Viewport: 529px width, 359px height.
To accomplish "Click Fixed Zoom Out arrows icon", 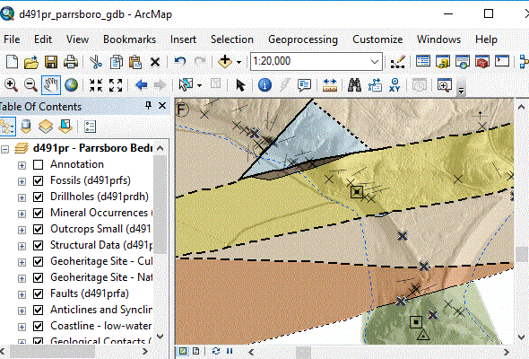I will click(x=116, y=85).
